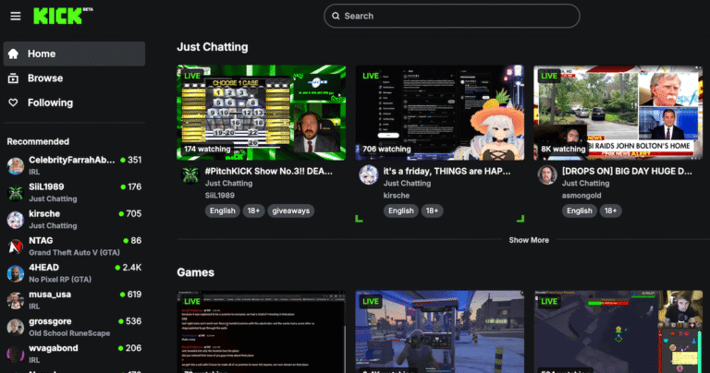Select 18+ tag on kirsche card
710x373 pixels.
[432, 211]
